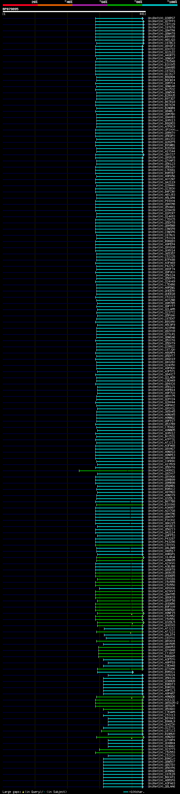Select the UniRef100_B0I532 label
The width and height of the screenshot is (180, 794).
161,89
